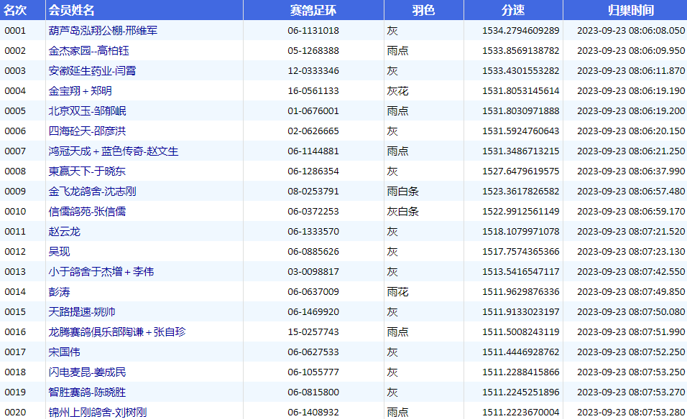Screen dimensions: 687x419
Task: Click the 赛鸽足环 column header
Action: tap(313, 10)
